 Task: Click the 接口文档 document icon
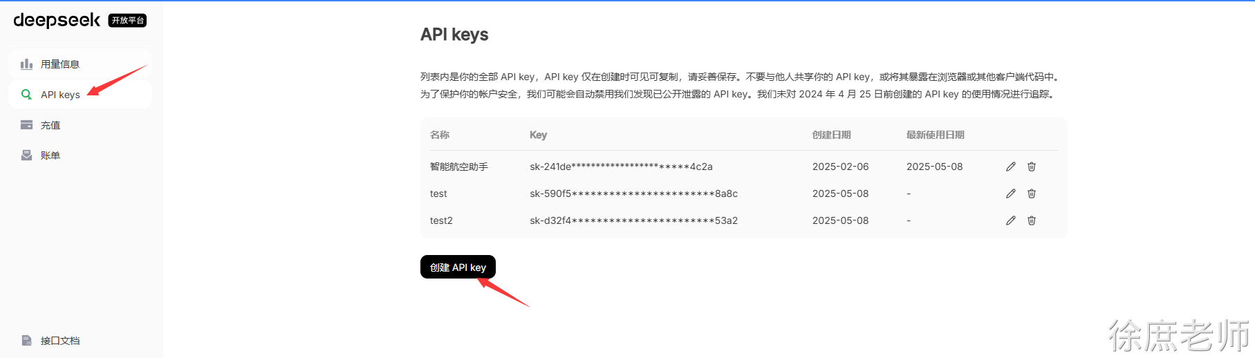[26, 341]
